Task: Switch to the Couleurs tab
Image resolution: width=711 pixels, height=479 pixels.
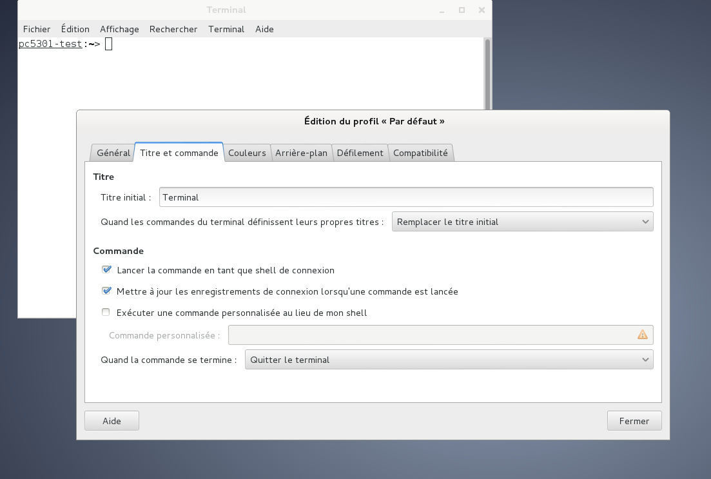Action: coord(247,153)
